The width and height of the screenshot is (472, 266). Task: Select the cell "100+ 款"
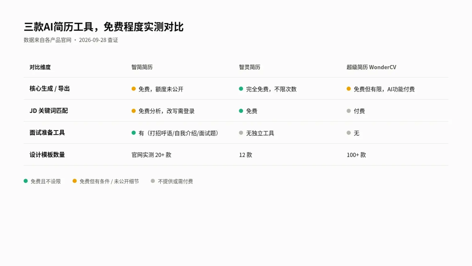point(356,155)
